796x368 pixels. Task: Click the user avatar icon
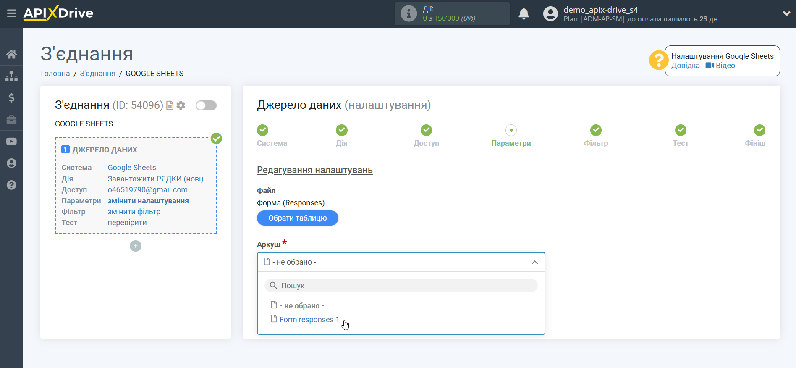click(550, 14)
